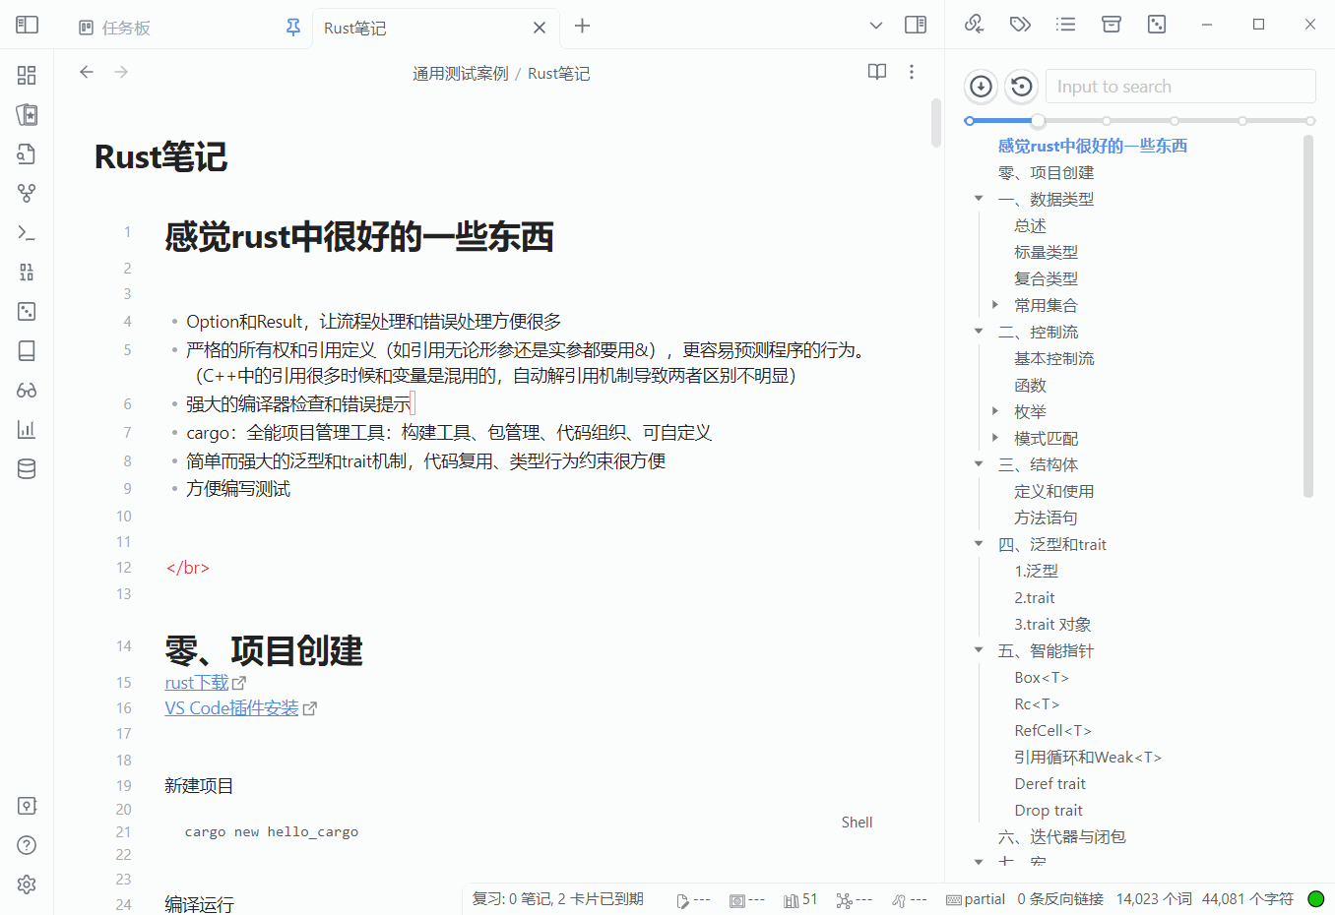
Task: Click the glasses ribbon icon
Action: click(x=27, y=390)
